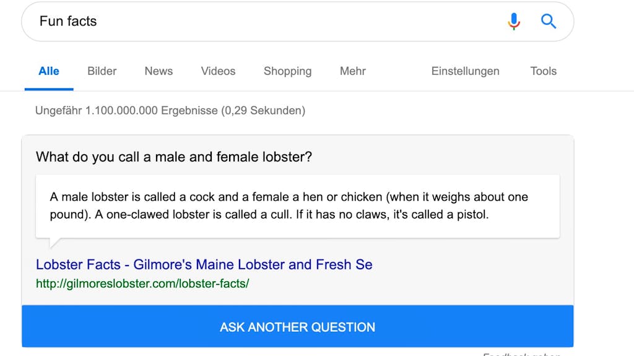Screen dimensions: 634x356
Task: Click inside the 'Fun facts' search field
Action: point(263,22)
